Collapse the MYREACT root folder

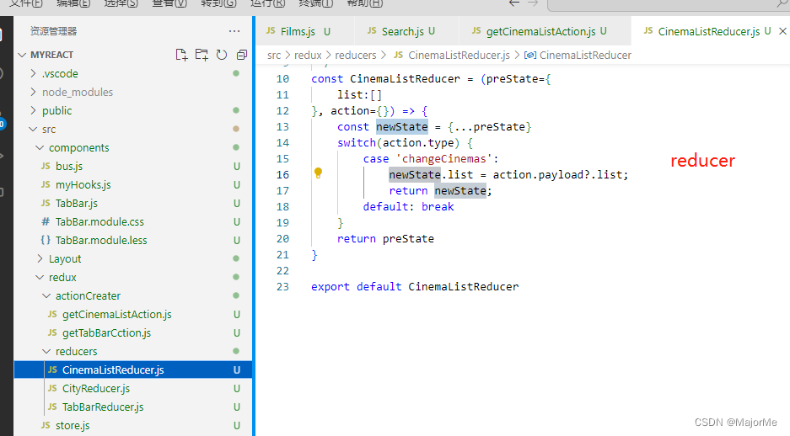22,55
